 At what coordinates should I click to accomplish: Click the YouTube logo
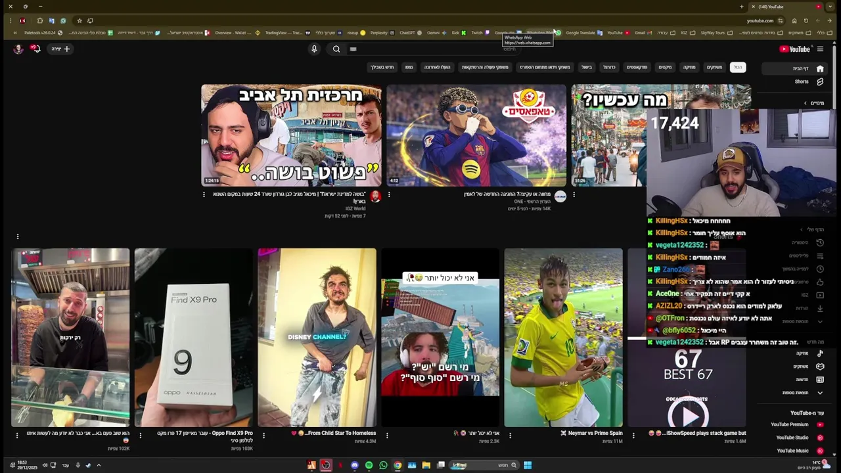[x=794, y=49]
